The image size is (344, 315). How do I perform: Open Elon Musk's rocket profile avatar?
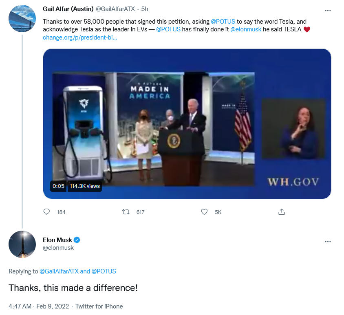tap(22, 244)
